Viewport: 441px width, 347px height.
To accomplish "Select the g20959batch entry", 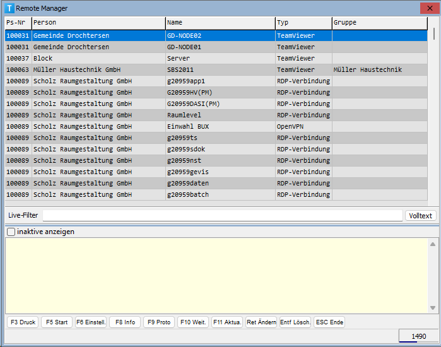I will tap(216, 194).
